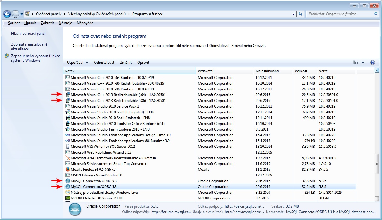Click the 33,4 MB size cell

[x=308, y=78]
